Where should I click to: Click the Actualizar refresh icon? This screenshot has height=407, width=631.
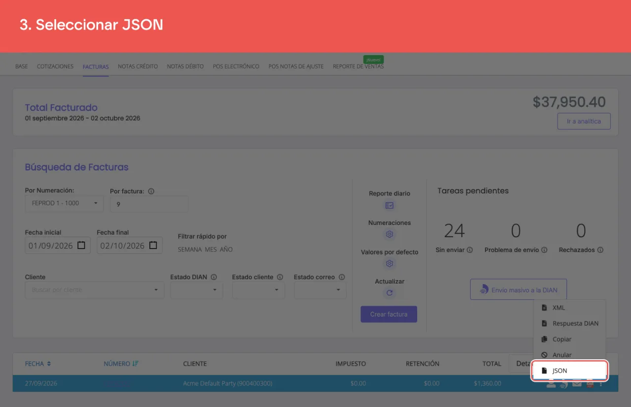pyautogui.click(x=389, y=293)
